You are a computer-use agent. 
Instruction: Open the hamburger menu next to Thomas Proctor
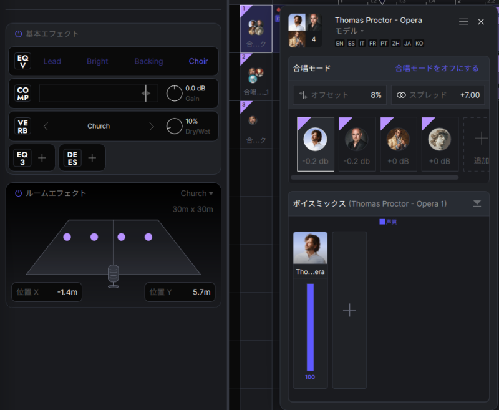(x=463, y=21)
